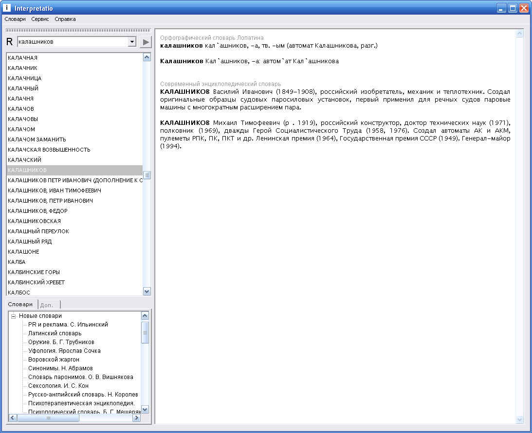532x433 pixels.
Task: Collapse the Новые словари tree node
Action: [x=14, y=316]
